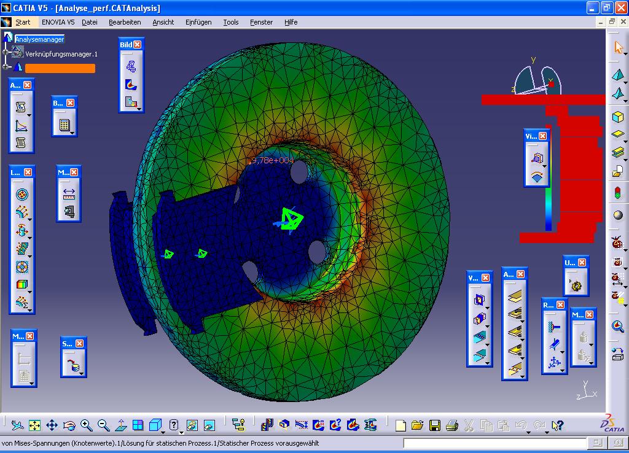Click the von Mises stress icon in Bild toolbar
This screenshot has width=629, height=453.
[x=131, y=84]
